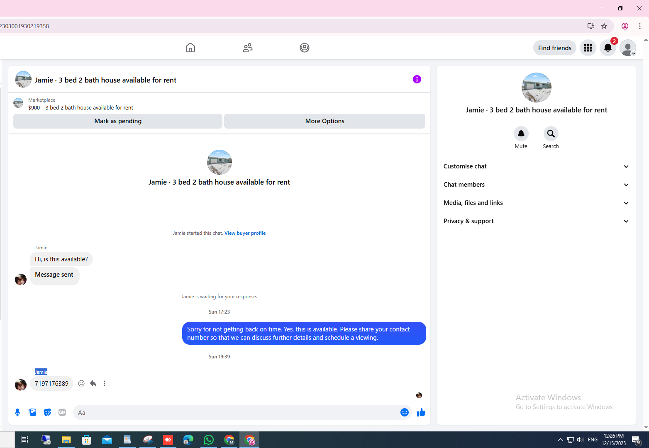Screen dimensions: 649x448
Task: Select the 'Hi, is this available?' message
Action: (x=61, y=259)
